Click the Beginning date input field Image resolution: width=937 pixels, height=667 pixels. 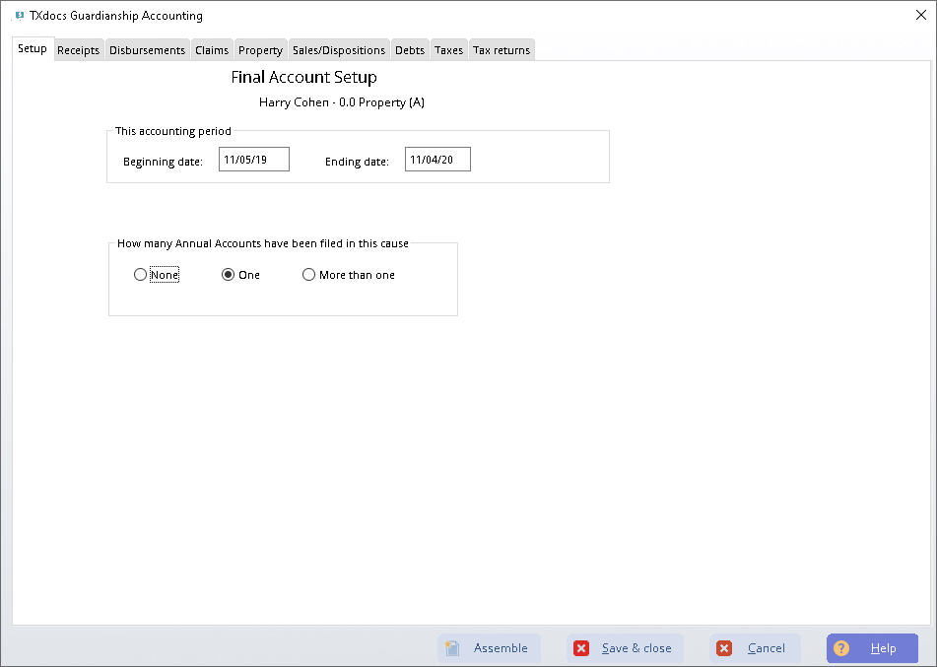click(x=254, y=160)
